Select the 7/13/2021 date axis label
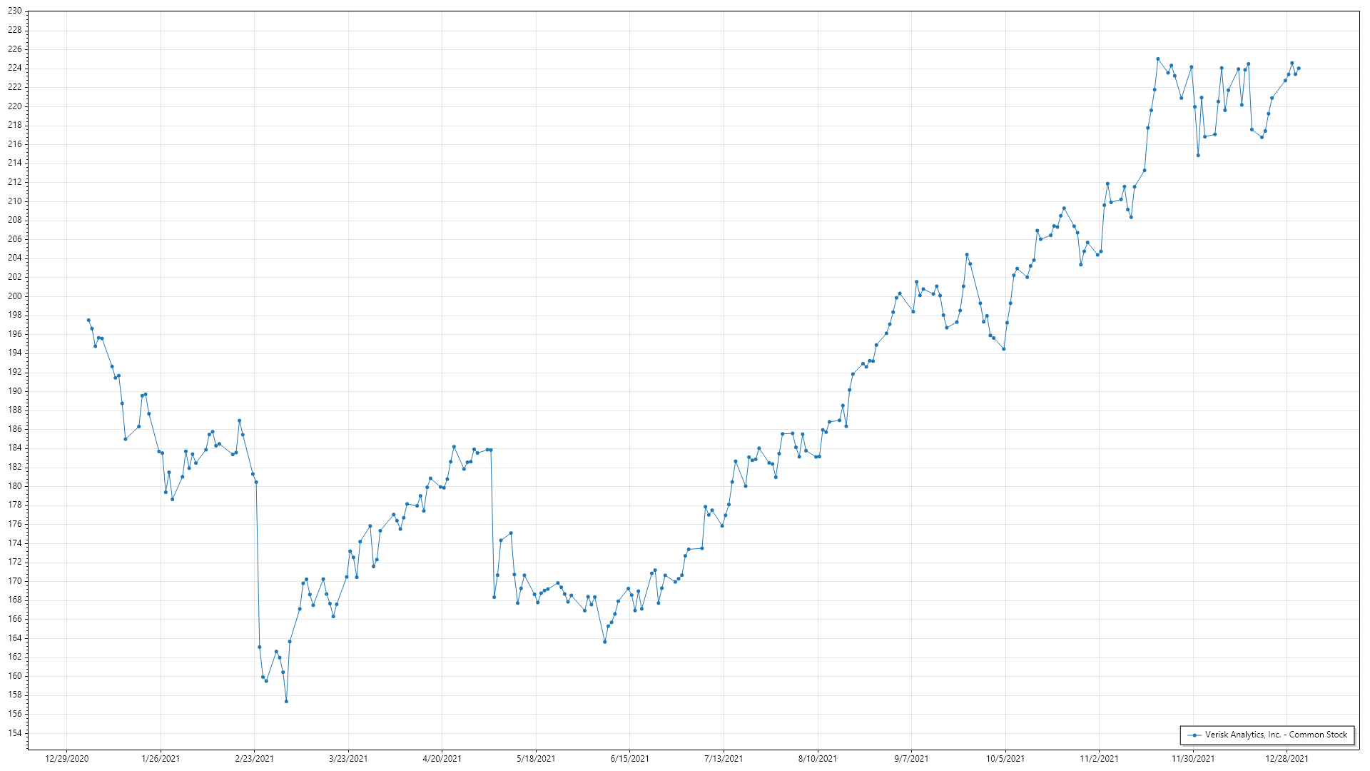The width and height of the screenshot is (1370, 771). click(x=724, y=758)
